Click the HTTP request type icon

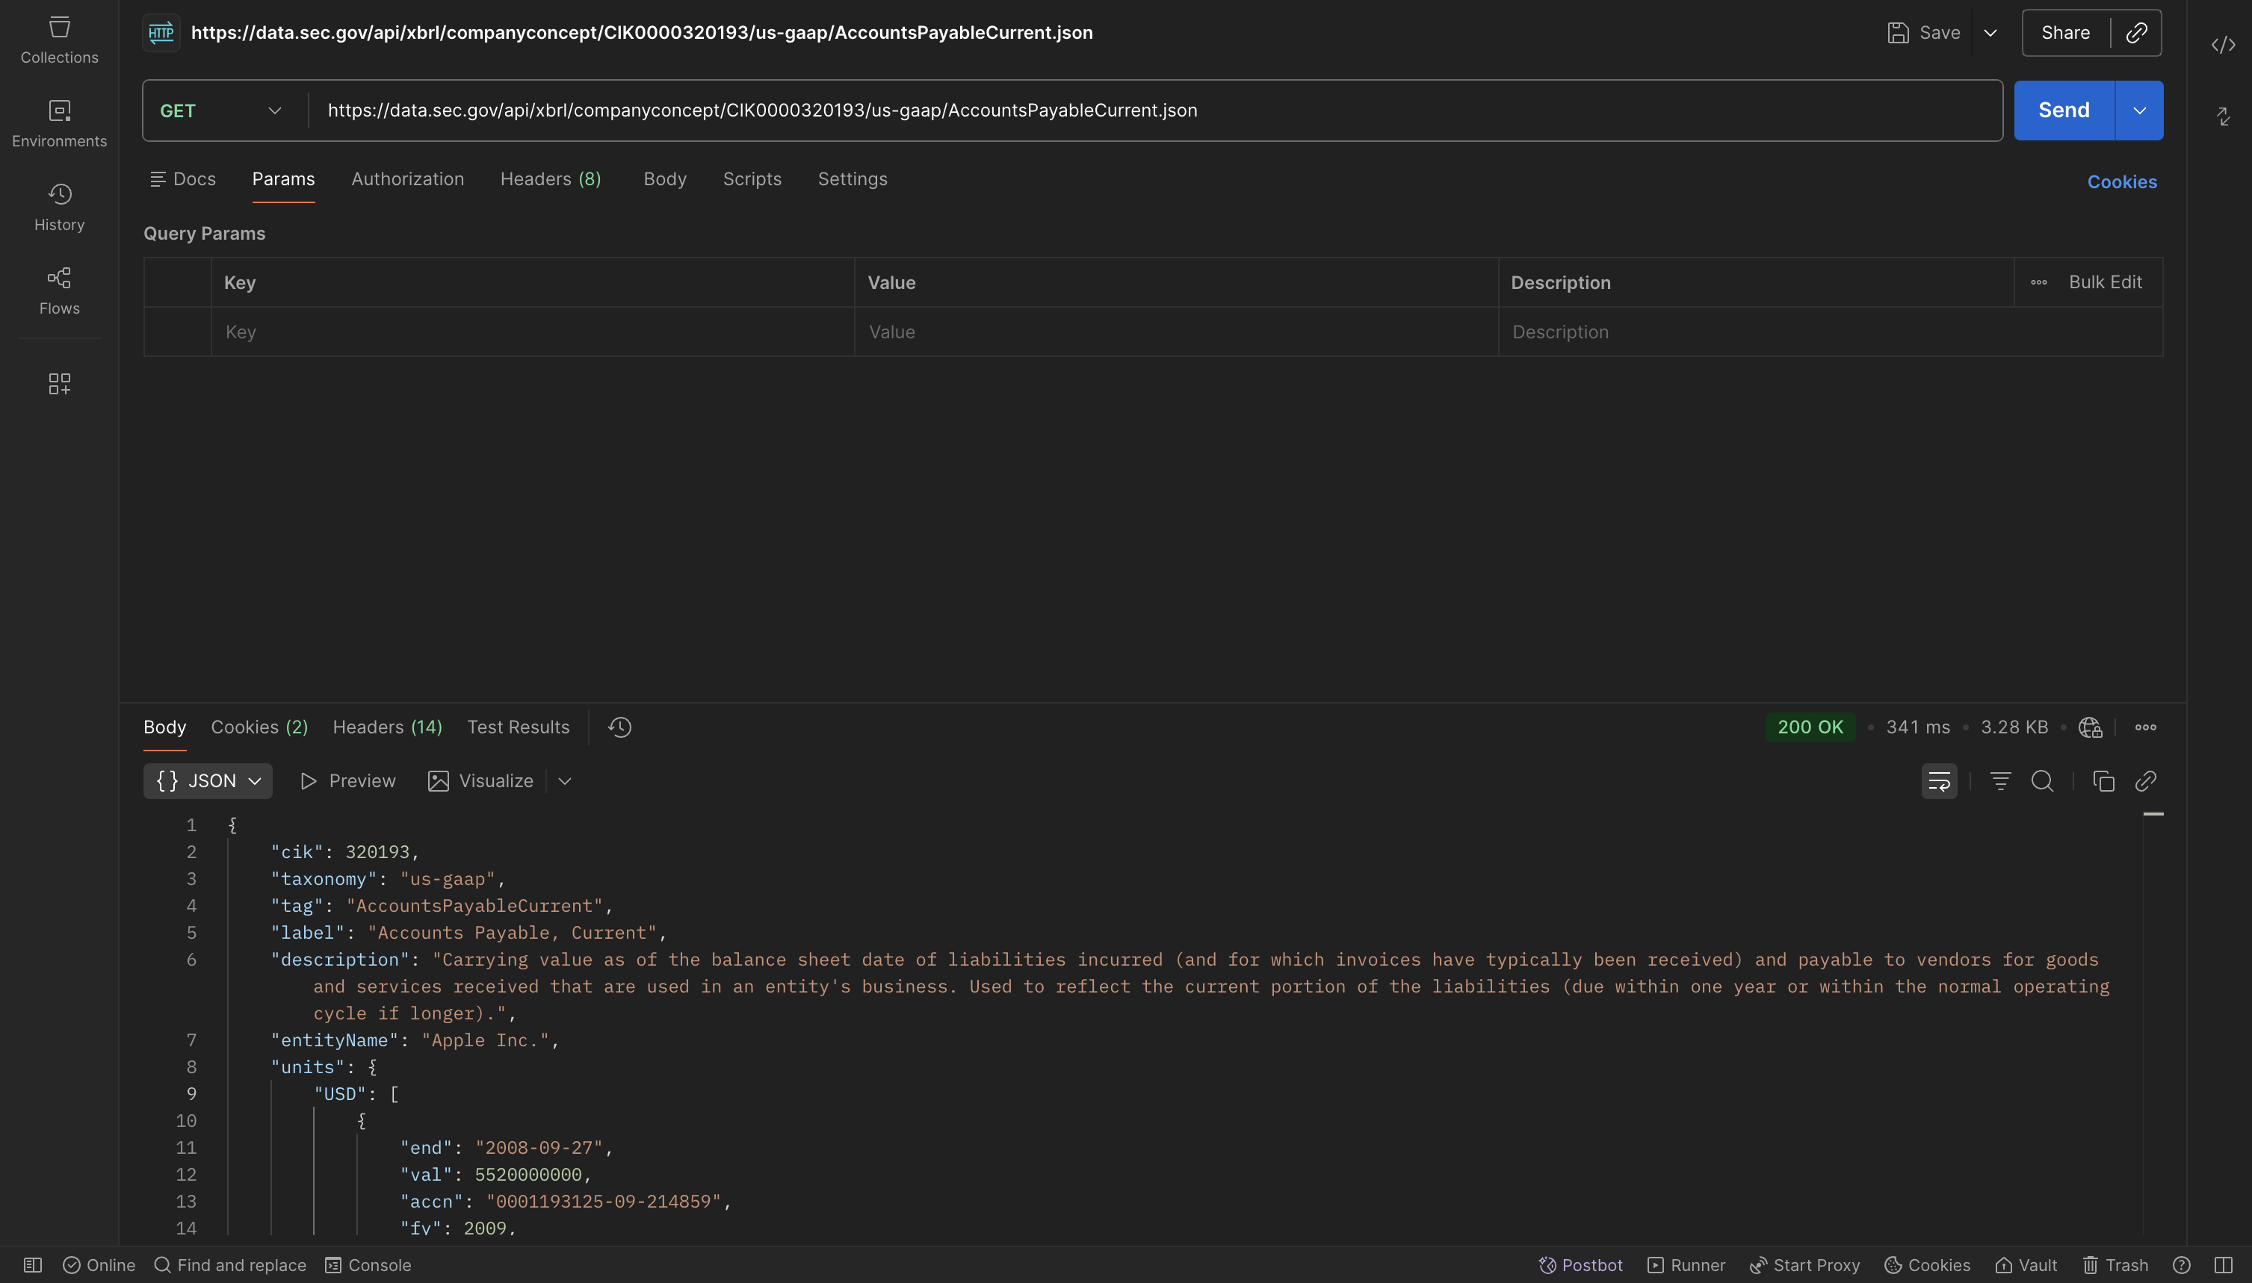[161, 34]
